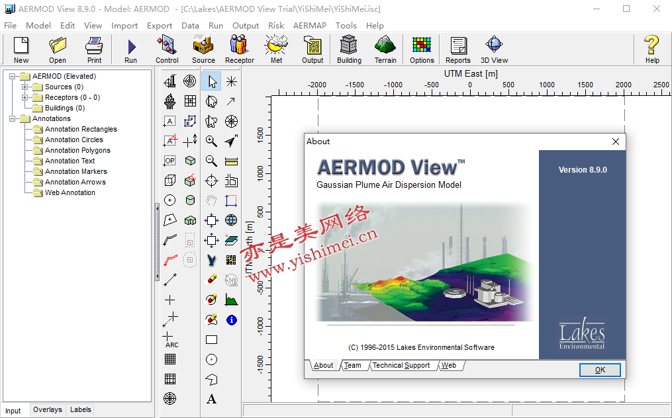672x418 pixels.
Task: Open the Met pathway icon
Action: click(277, 50)
